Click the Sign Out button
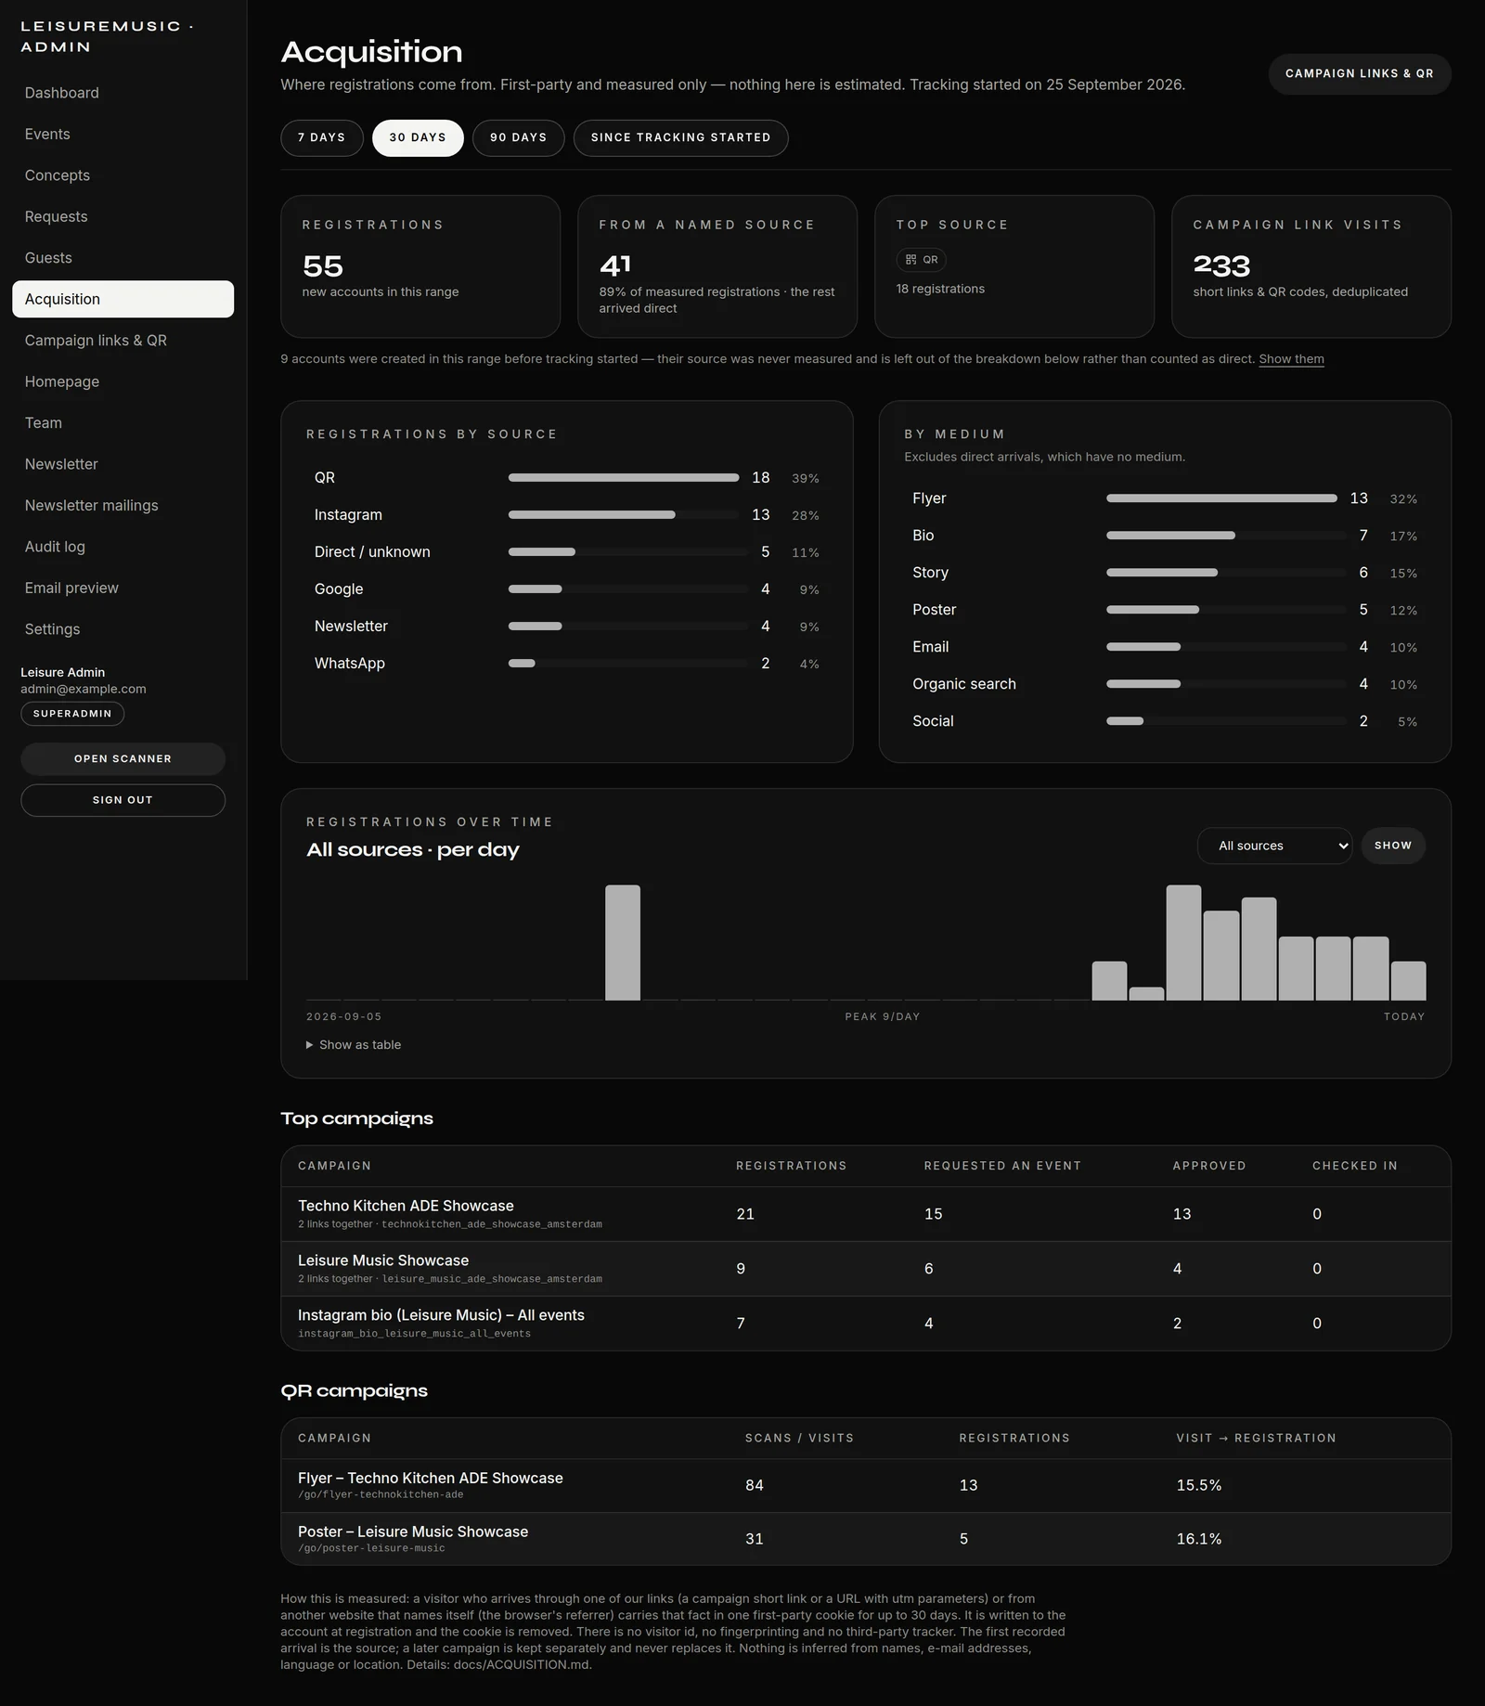 (x=123, y=800)
